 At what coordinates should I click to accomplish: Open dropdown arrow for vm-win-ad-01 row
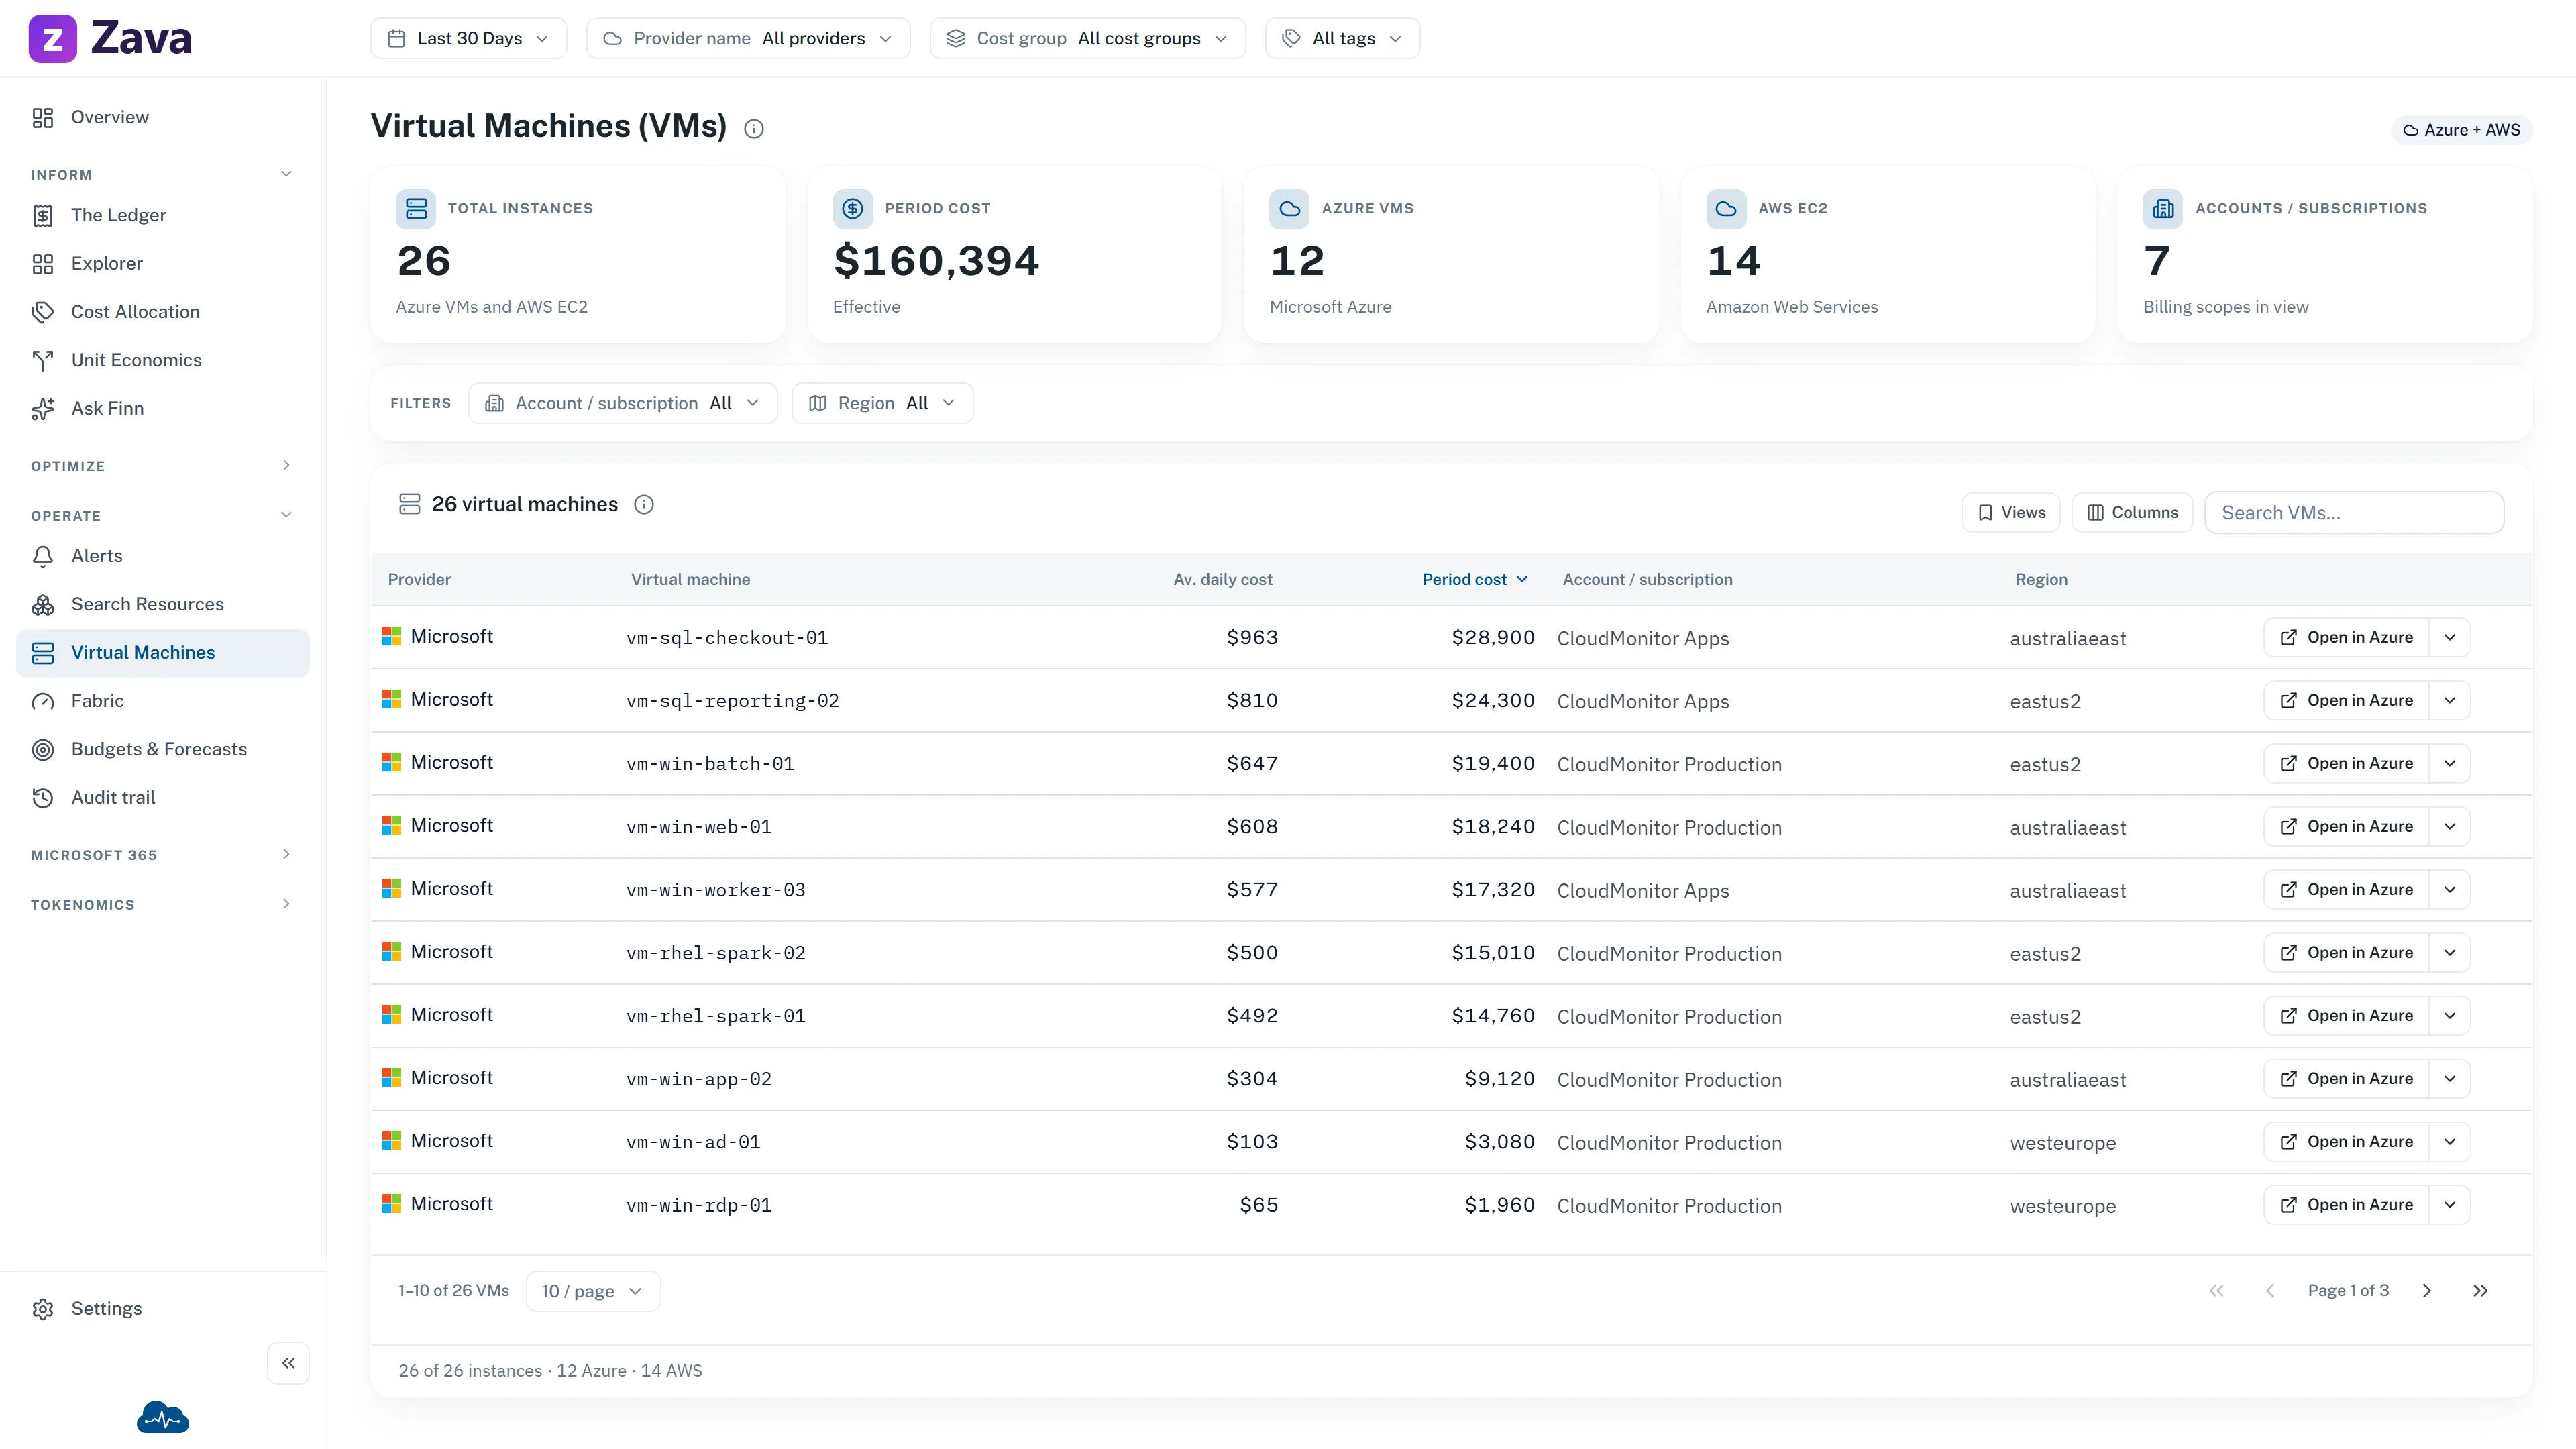[2450, 1142]
